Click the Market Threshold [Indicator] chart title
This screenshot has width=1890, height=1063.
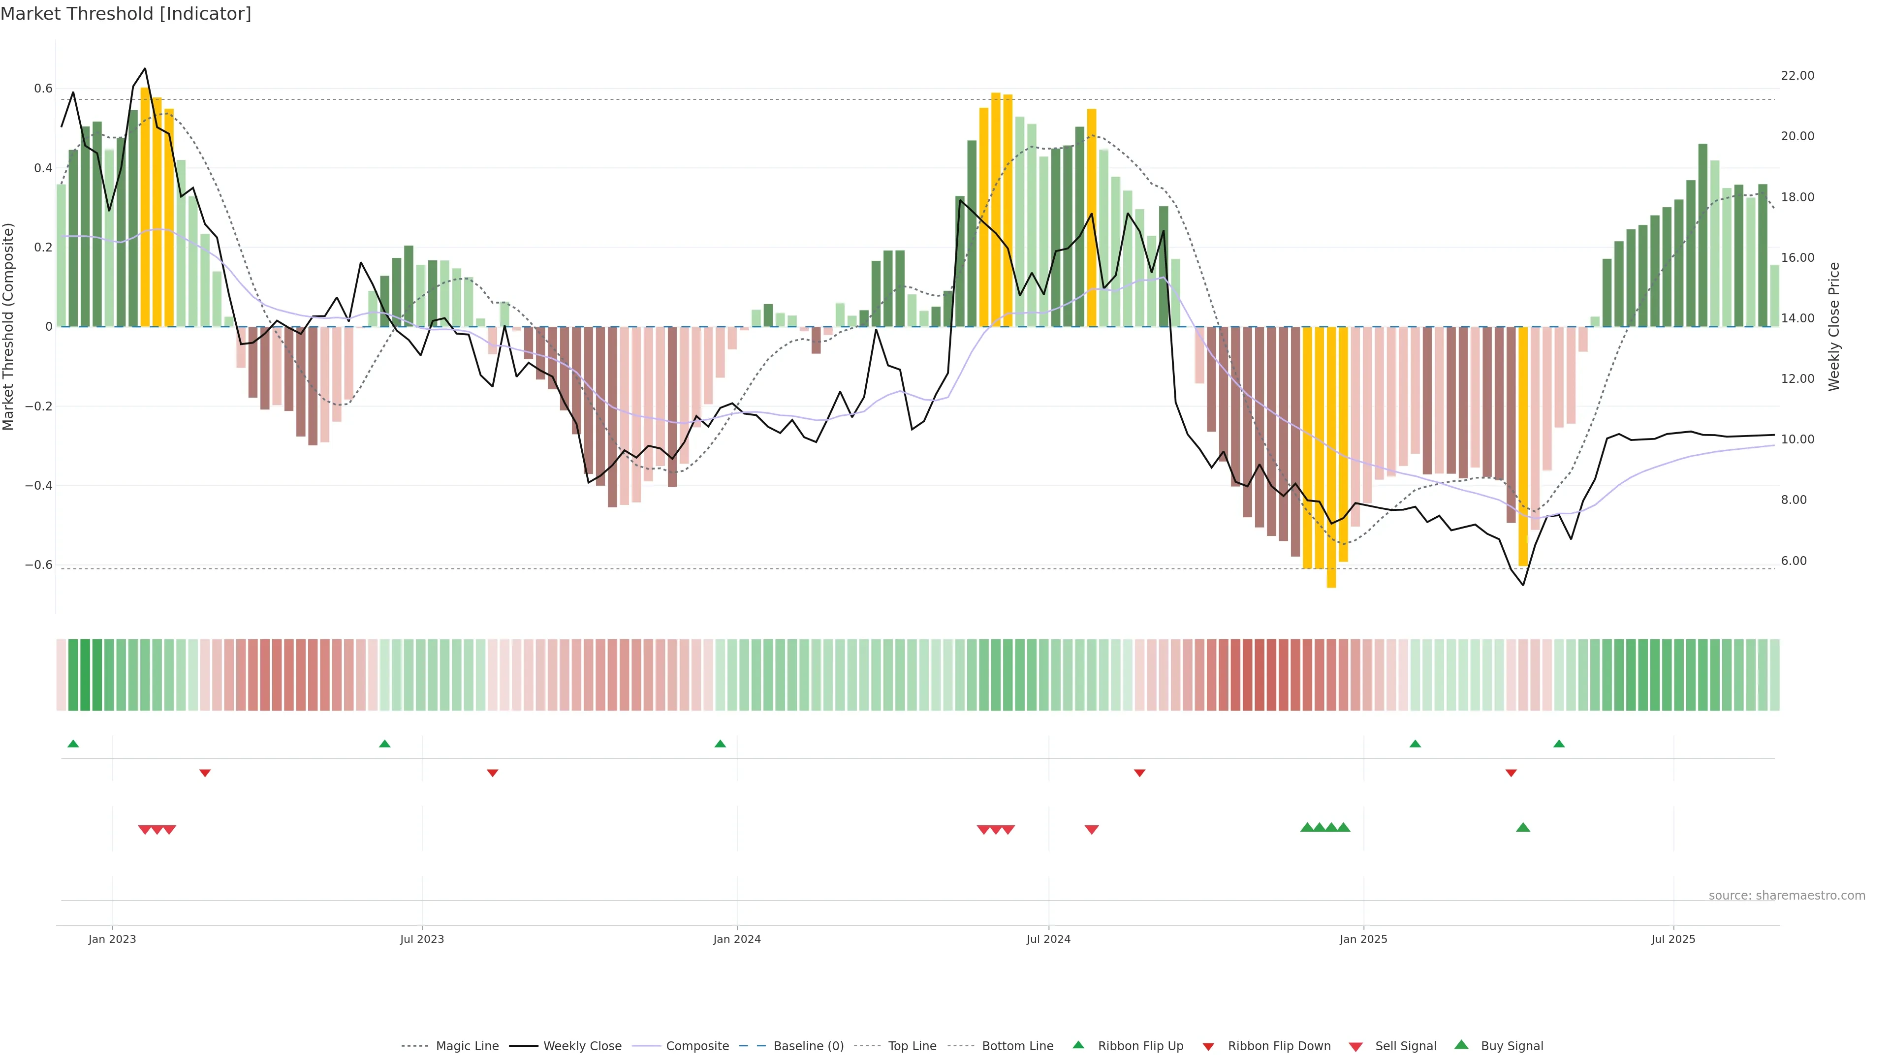(x=126, y=14)
